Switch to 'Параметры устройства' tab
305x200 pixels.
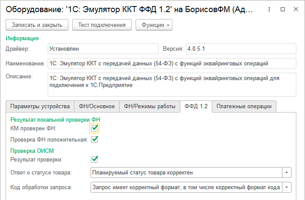coord(40,106)
